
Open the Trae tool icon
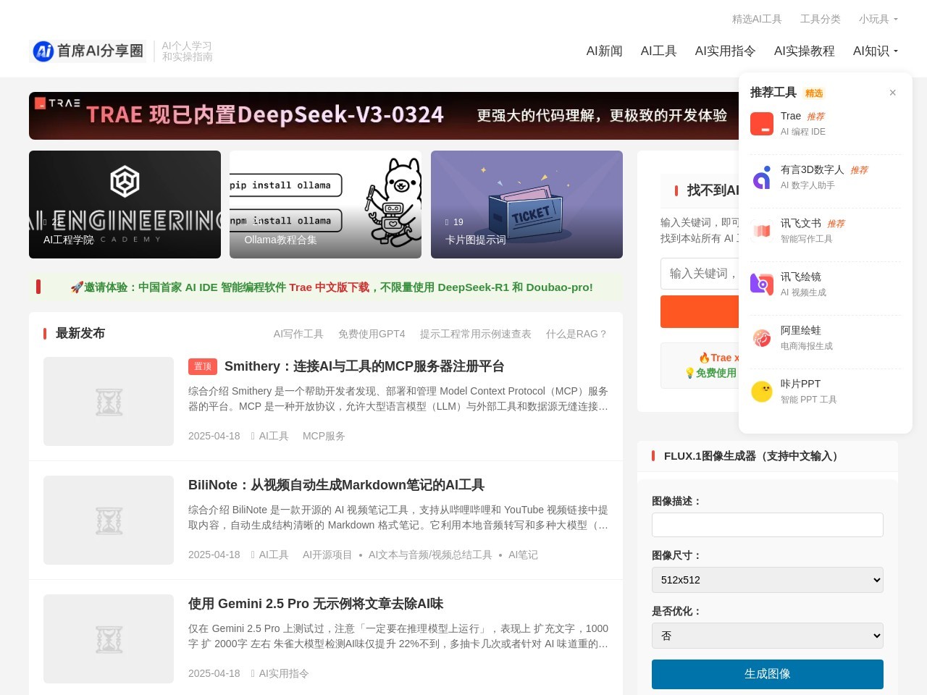click(762, 124)
